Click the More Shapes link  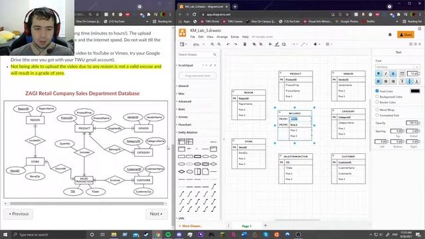191,226
